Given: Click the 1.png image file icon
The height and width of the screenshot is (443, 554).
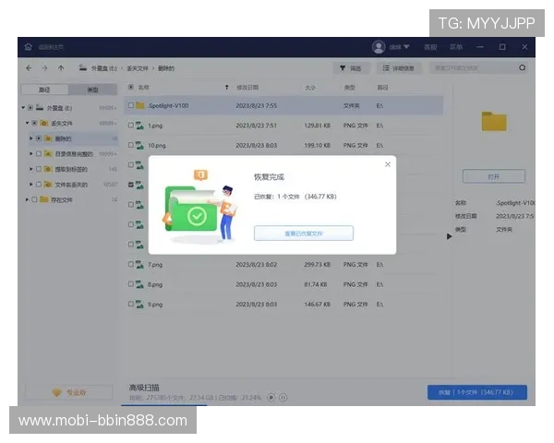Looking at the screenshot, I should coord(140,126).
